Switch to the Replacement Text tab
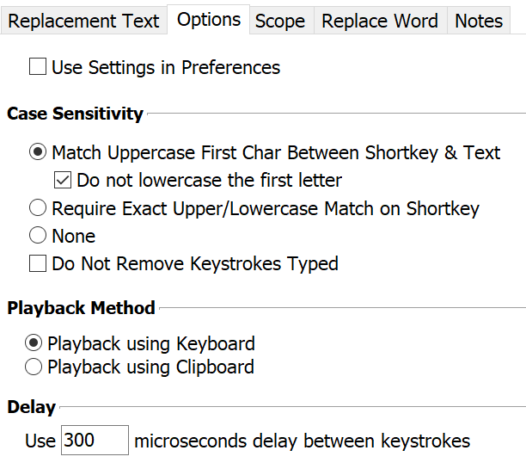The image size is (526, 475). [83, 22]
